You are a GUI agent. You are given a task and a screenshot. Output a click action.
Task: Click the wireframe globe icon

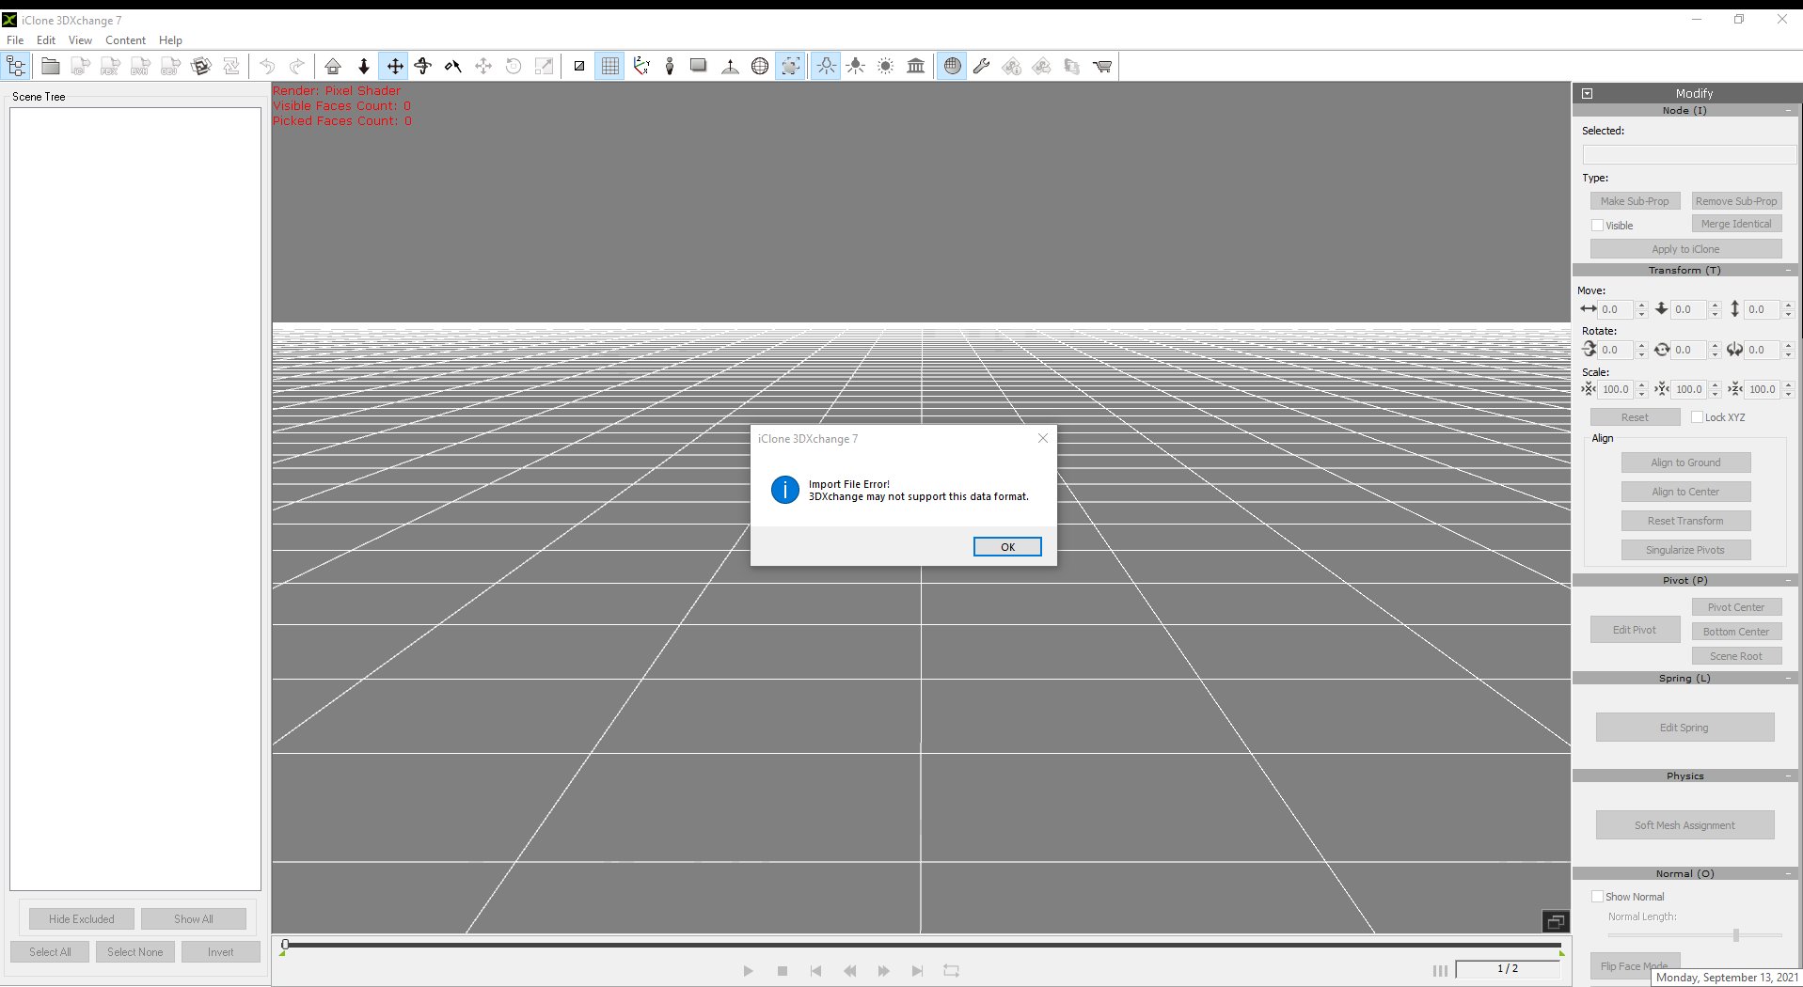pos(760,66)
